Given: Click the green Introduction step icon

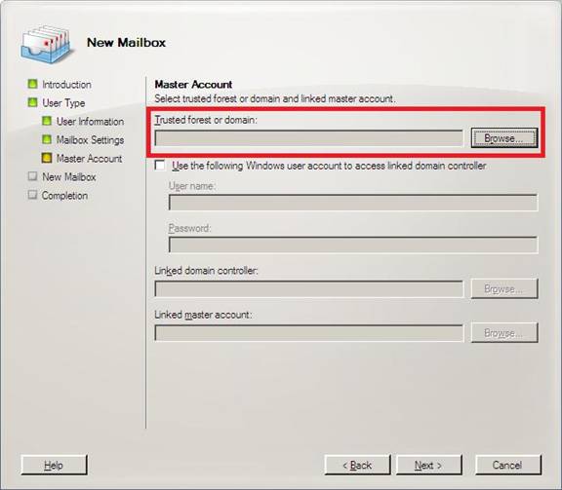Looking at the screenshot, I should [x=32, y=84].
